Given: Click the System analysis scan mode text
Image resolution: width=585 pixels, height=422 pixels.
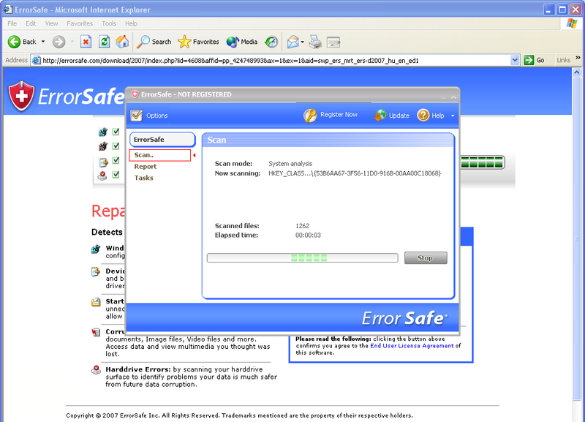Looking at the screenshot, I should click(x=290, y=164).
